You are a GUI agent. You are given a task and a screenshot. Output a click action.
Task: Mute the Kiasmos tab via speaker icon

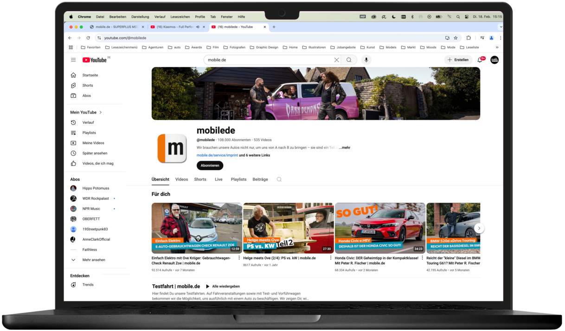(198, 27)
